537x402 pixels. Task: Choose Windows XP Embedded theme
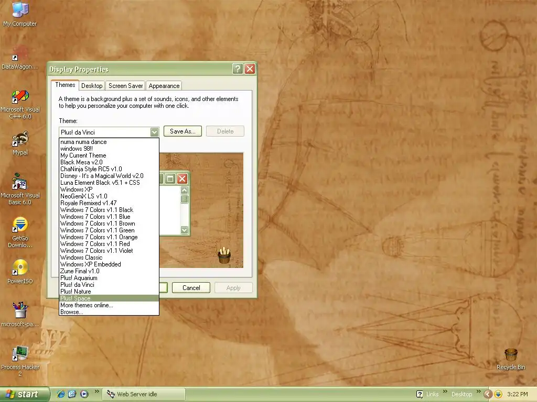[x=109, y=264]
